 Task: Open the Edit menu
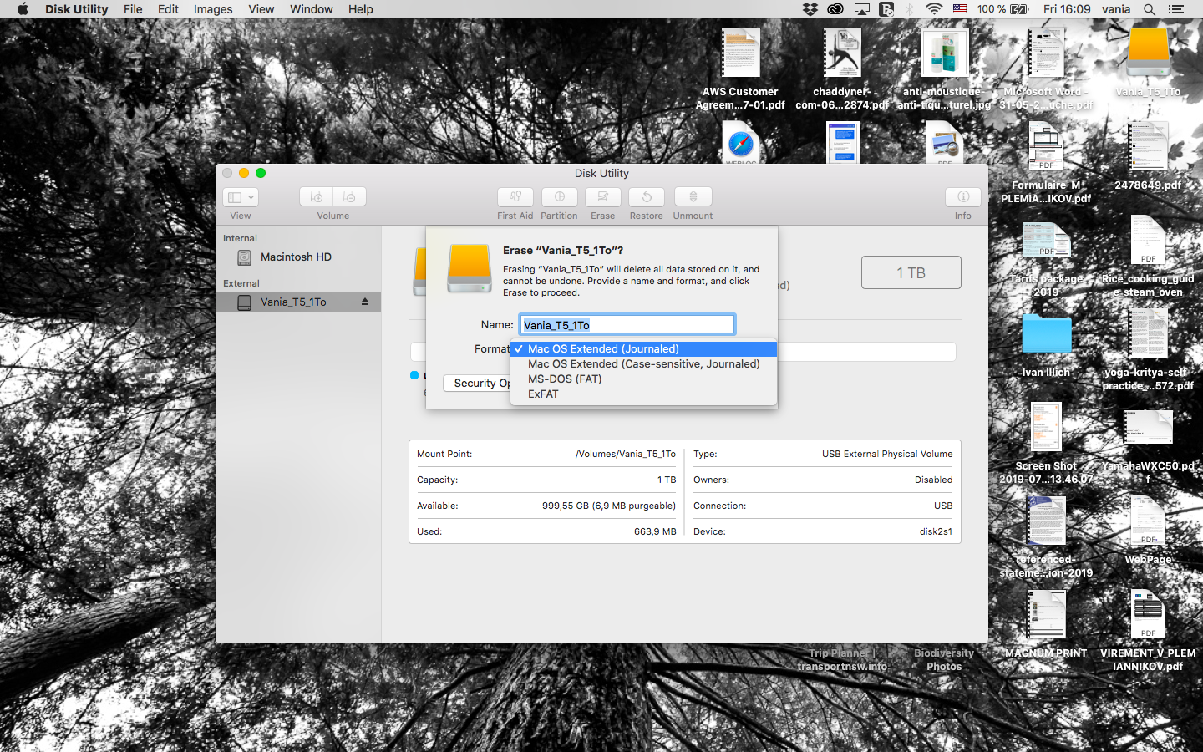168,9
